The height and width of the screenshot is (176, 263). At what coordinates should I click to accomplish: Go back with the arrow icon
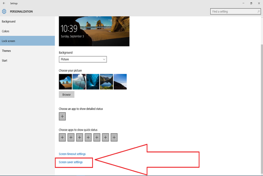4,3
